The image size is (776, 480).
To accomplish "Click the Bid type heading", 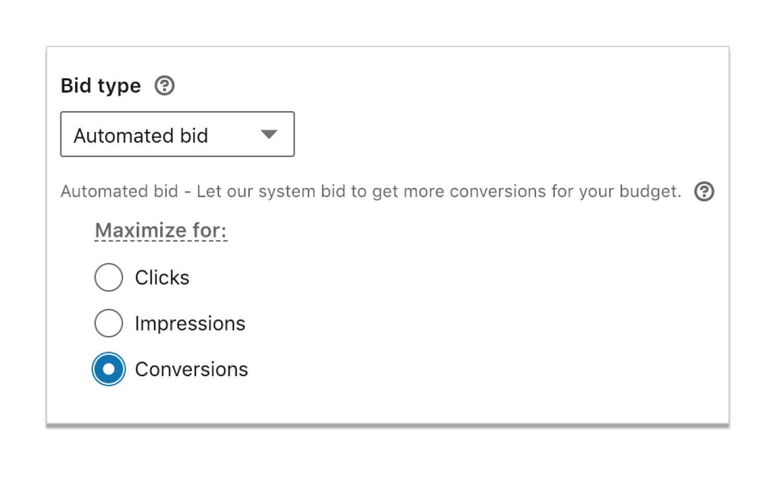I will (x=101, y=86).
